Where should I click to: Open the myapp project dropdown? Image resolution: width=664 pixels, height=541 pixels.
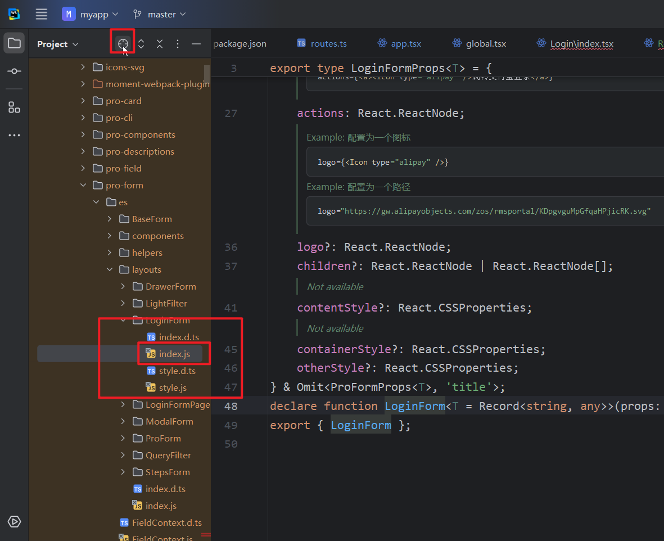(90, 14)
